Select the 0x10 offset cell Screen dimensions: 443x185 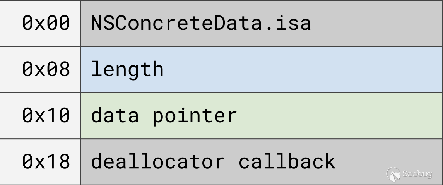pyautogui.click(x=46, y=115)
